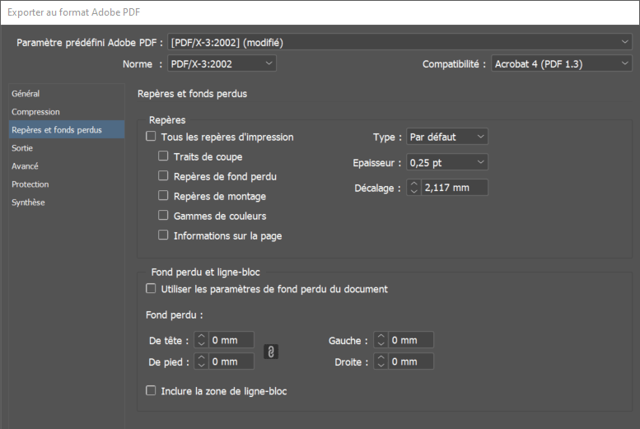Check Gammes de couleurs option

(x=164, y=216)
